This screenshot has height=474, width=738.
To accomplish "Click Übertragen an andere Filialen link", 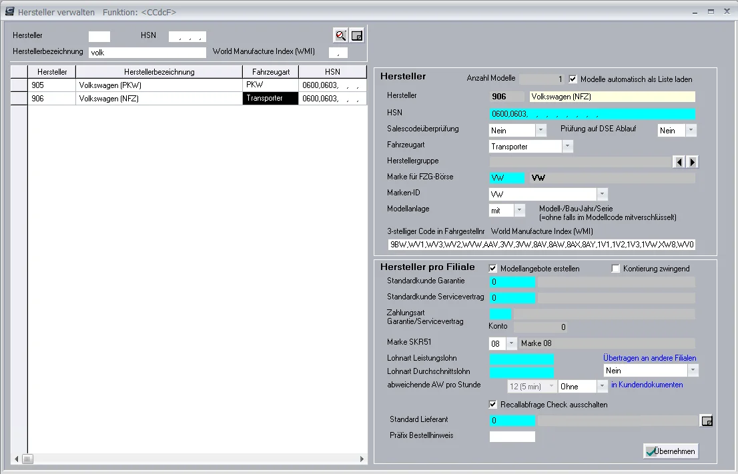I will pos(649,358).
